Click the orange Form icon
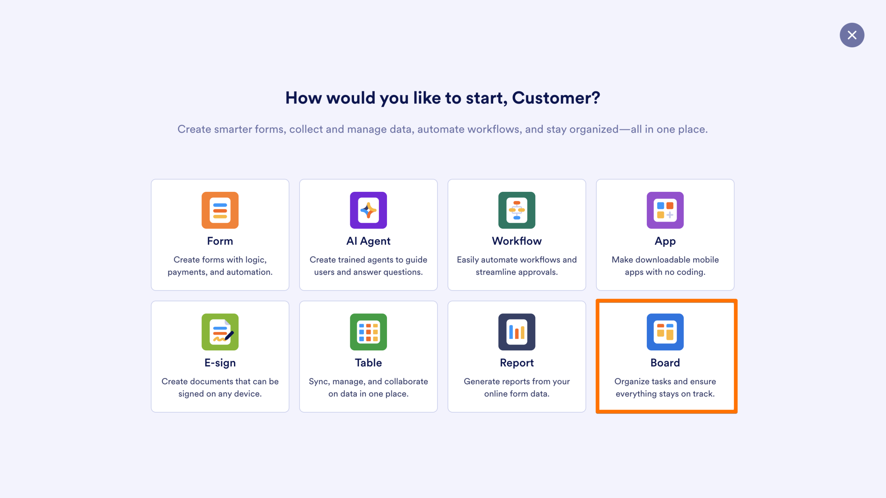The height and width of the screenshot is (498, 886). coord(220,210)
